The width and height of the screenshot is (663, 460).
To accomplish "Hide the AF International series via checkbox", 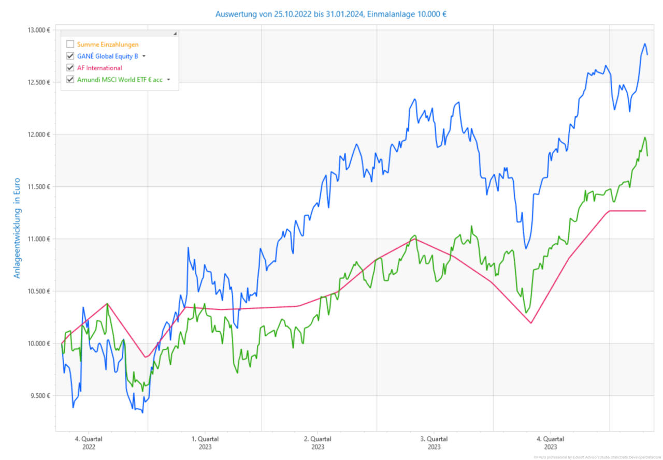I will (x=70, y=68).
